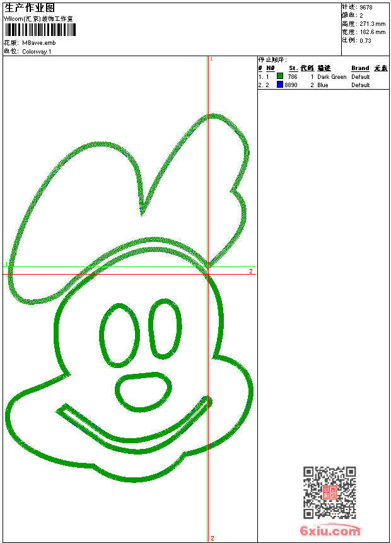This screenshot has width=391, height=543.
Task: Click the 生产作业图 title
Action: pos(30,8)
